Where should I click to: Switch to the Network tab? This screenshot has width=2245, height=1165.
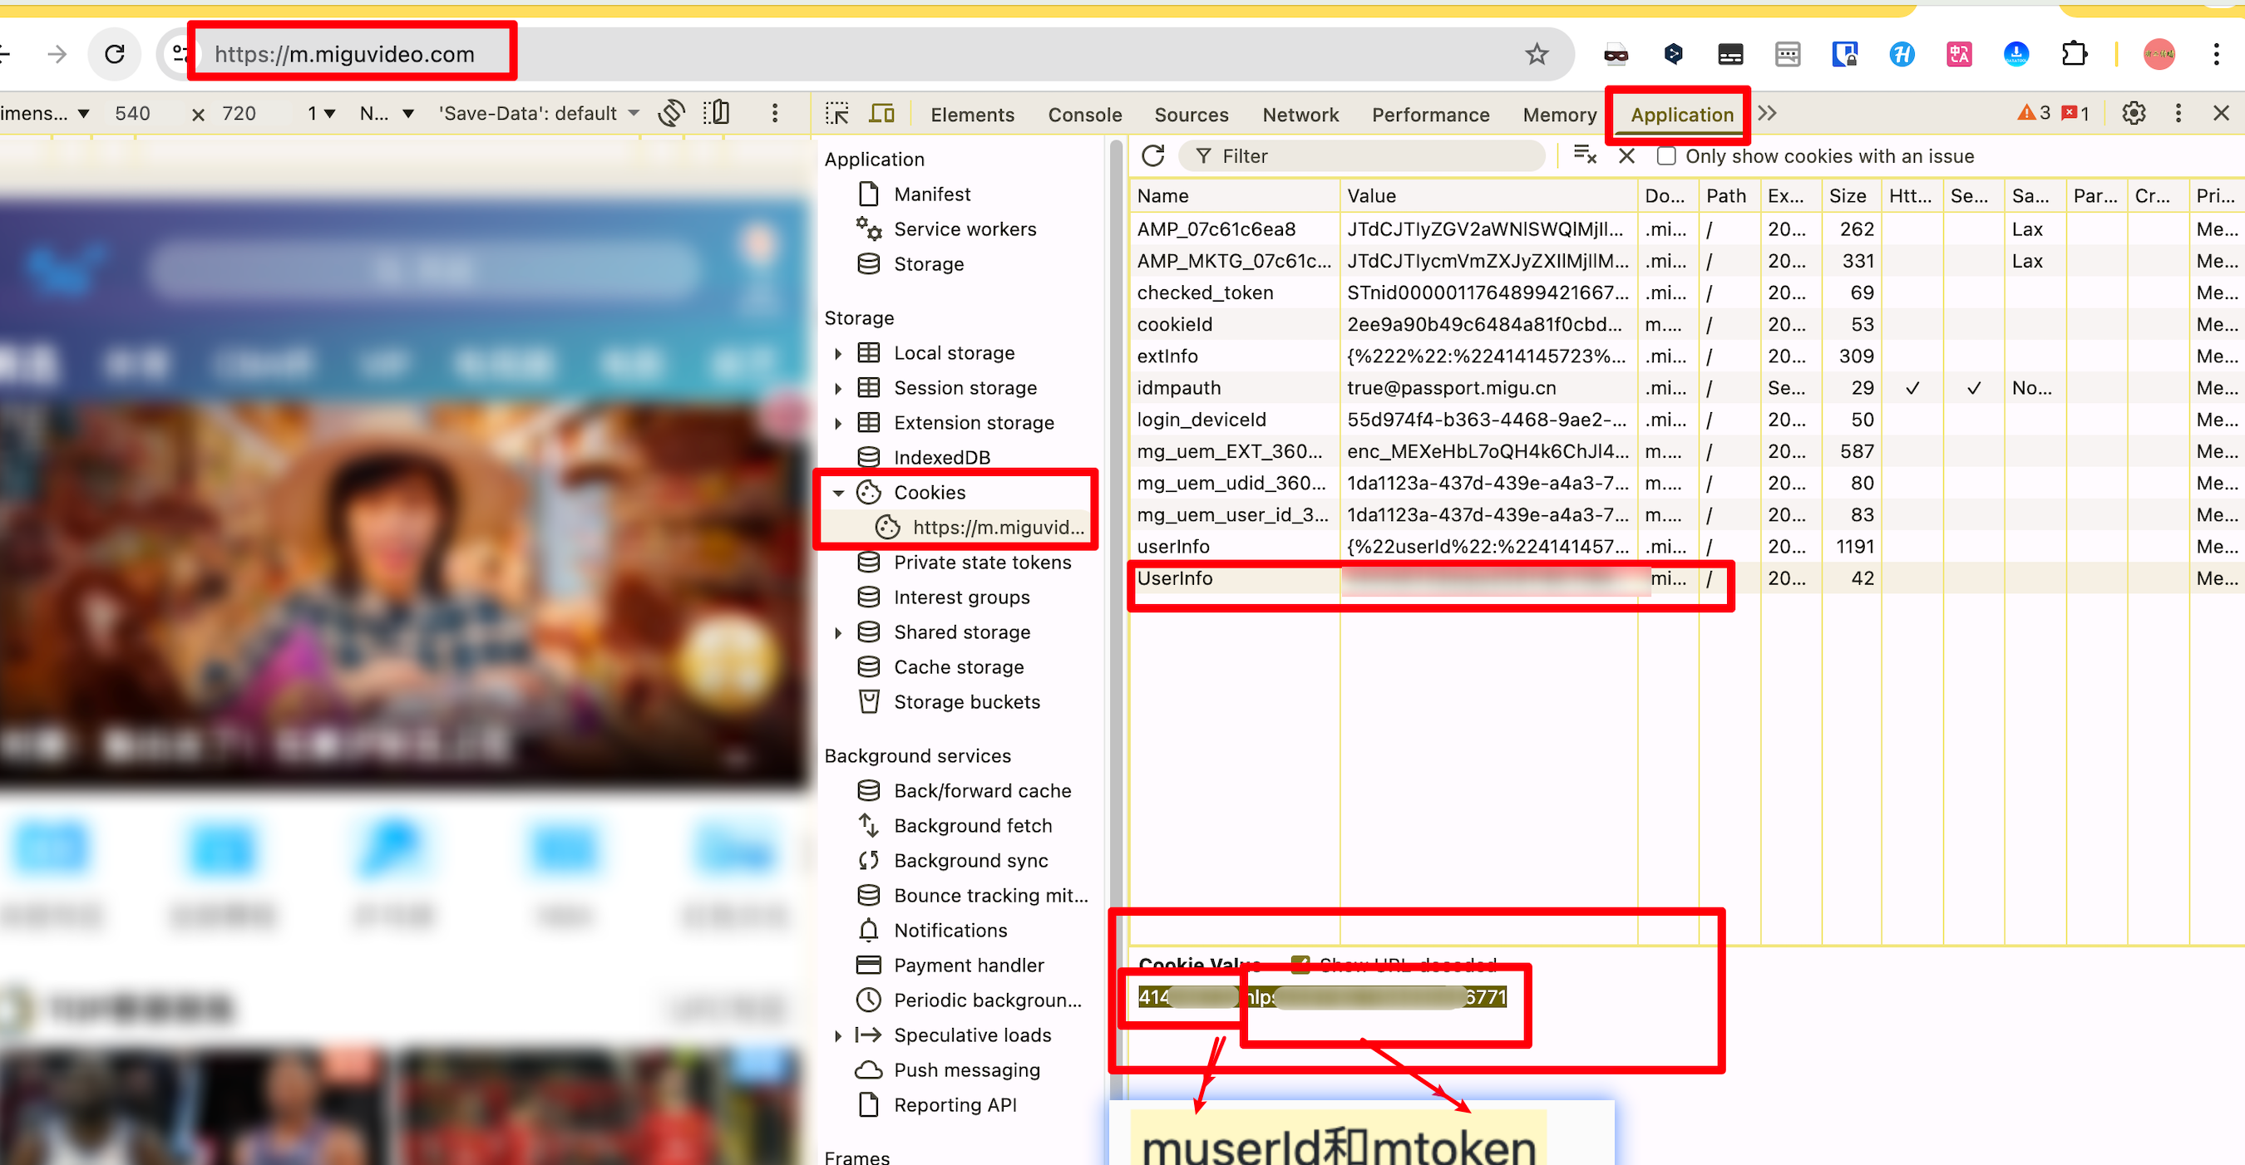[x=1300, y=114]
